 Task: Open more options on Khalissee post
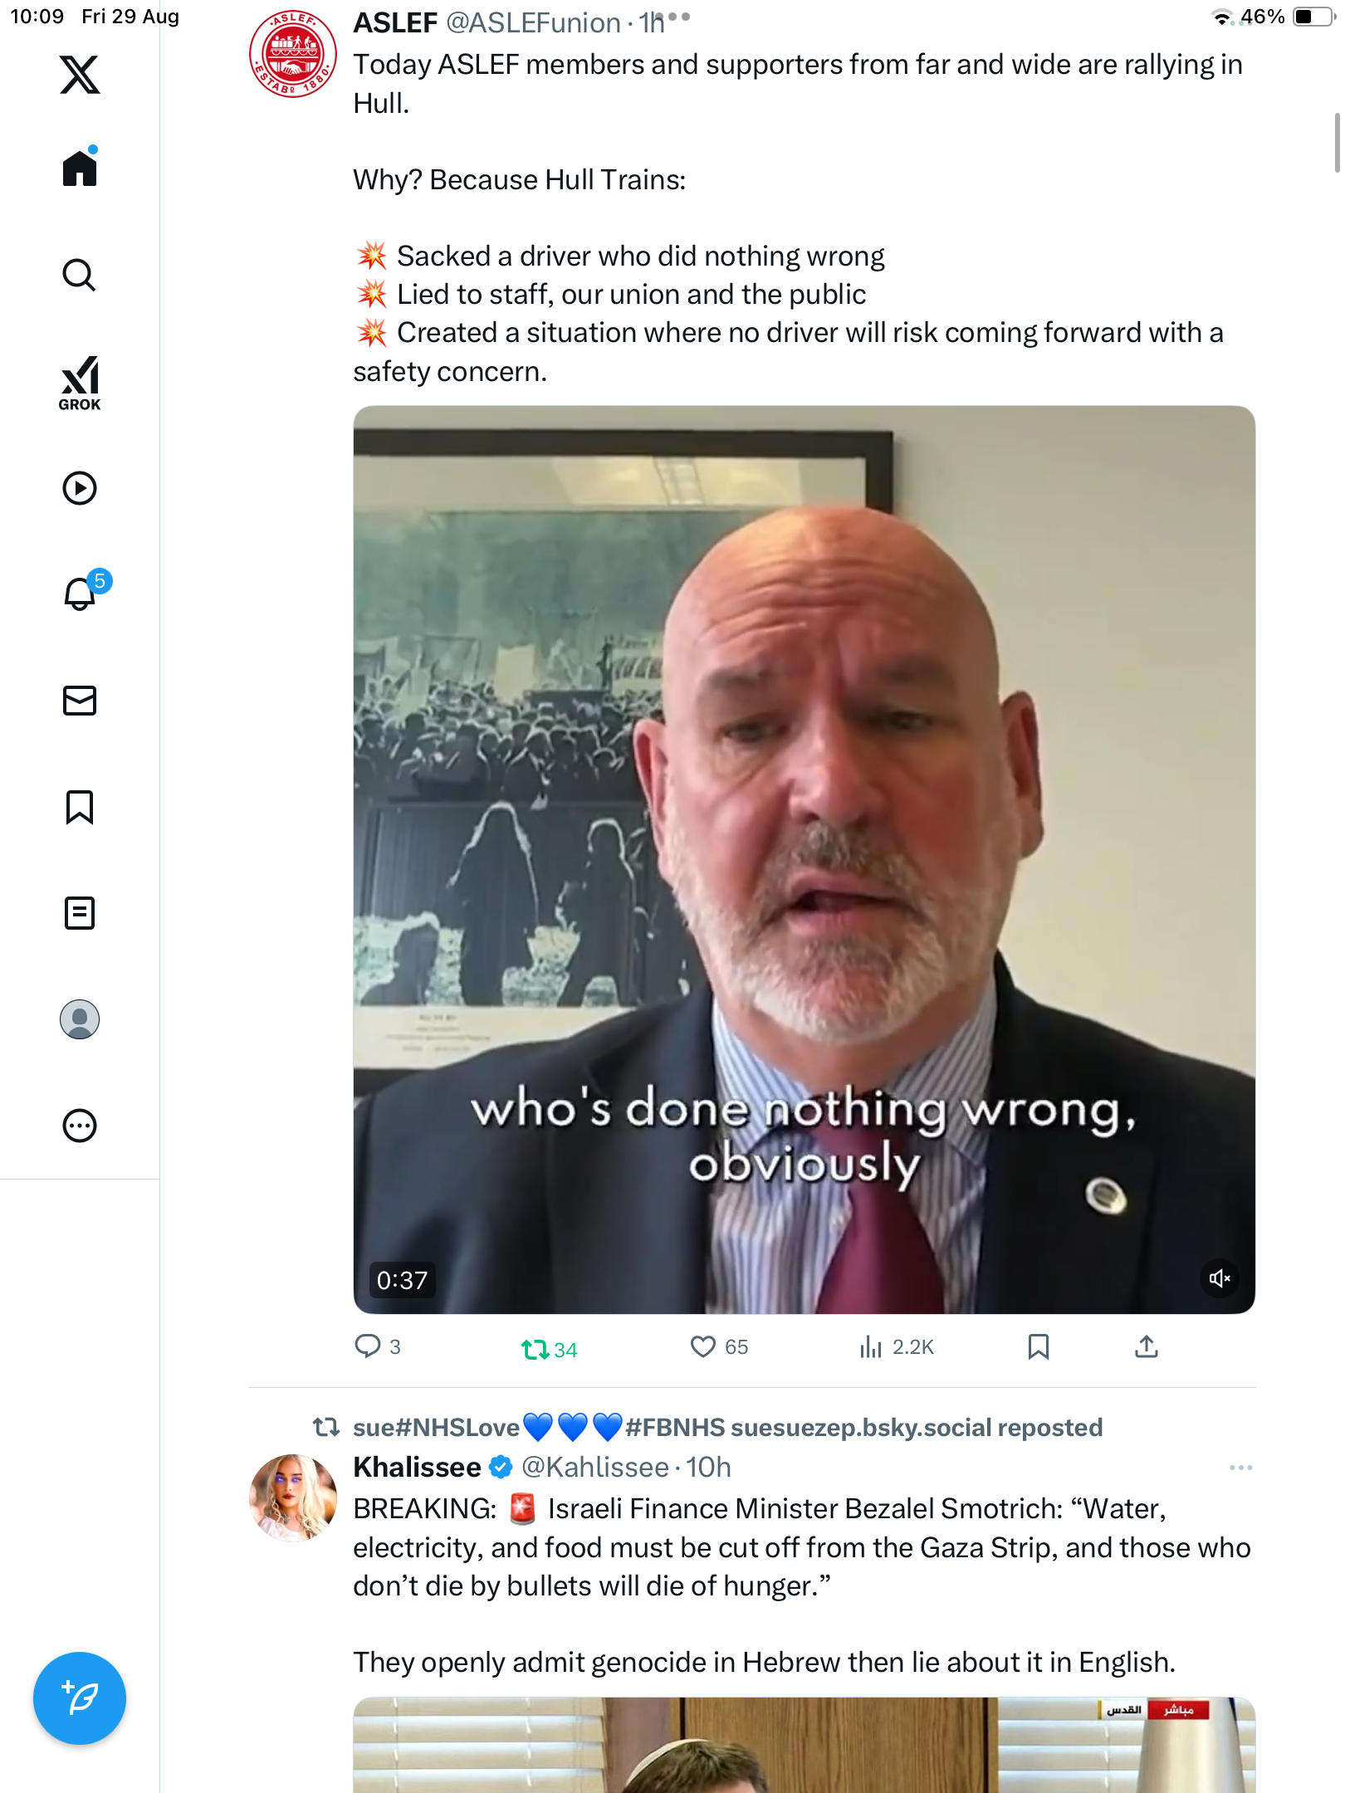pyautogui.click(x=1240, y=1468)
